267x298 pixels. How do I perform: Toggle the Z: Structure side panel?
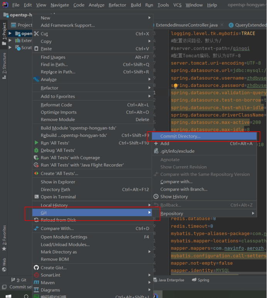click(x=4, y=66)
